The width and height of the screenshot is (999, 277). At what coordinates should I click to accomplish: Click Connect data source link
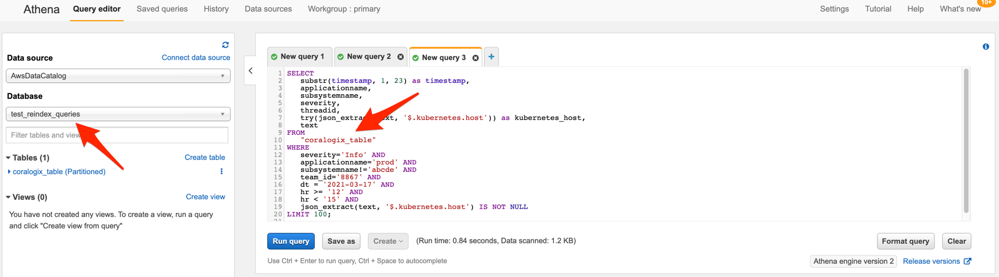(x=196, y=58)
